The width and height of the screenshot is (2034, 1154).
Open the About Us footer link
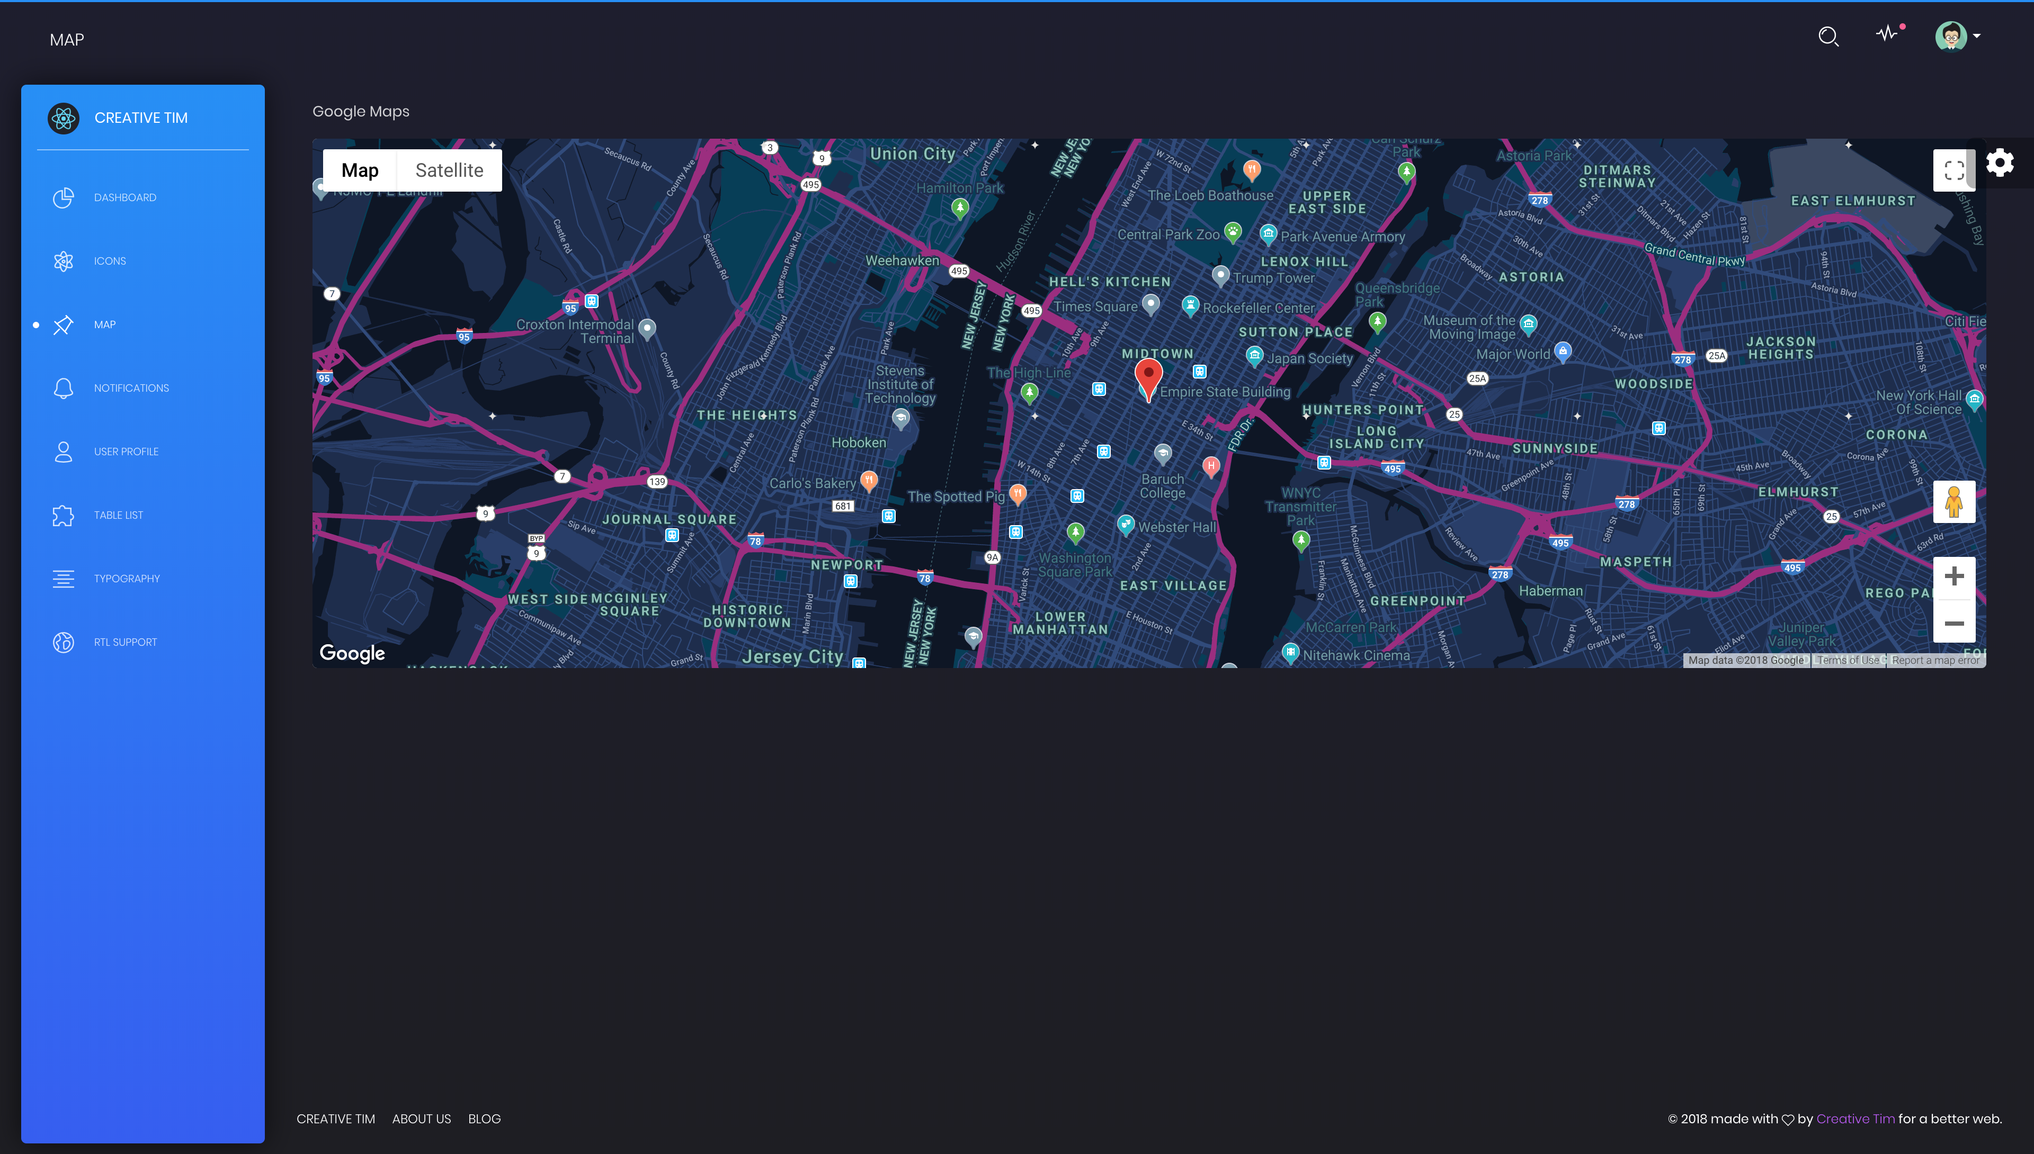pyautogui.click(x=421, y=1119)
